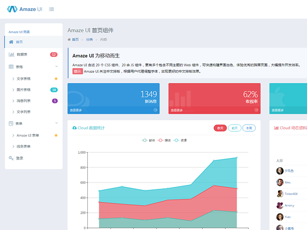Image resolution: width=307 pixels, height=230 pixels.
Task: Click the cloud icon beside Cloud 数据统计
Action: (74, 128)
